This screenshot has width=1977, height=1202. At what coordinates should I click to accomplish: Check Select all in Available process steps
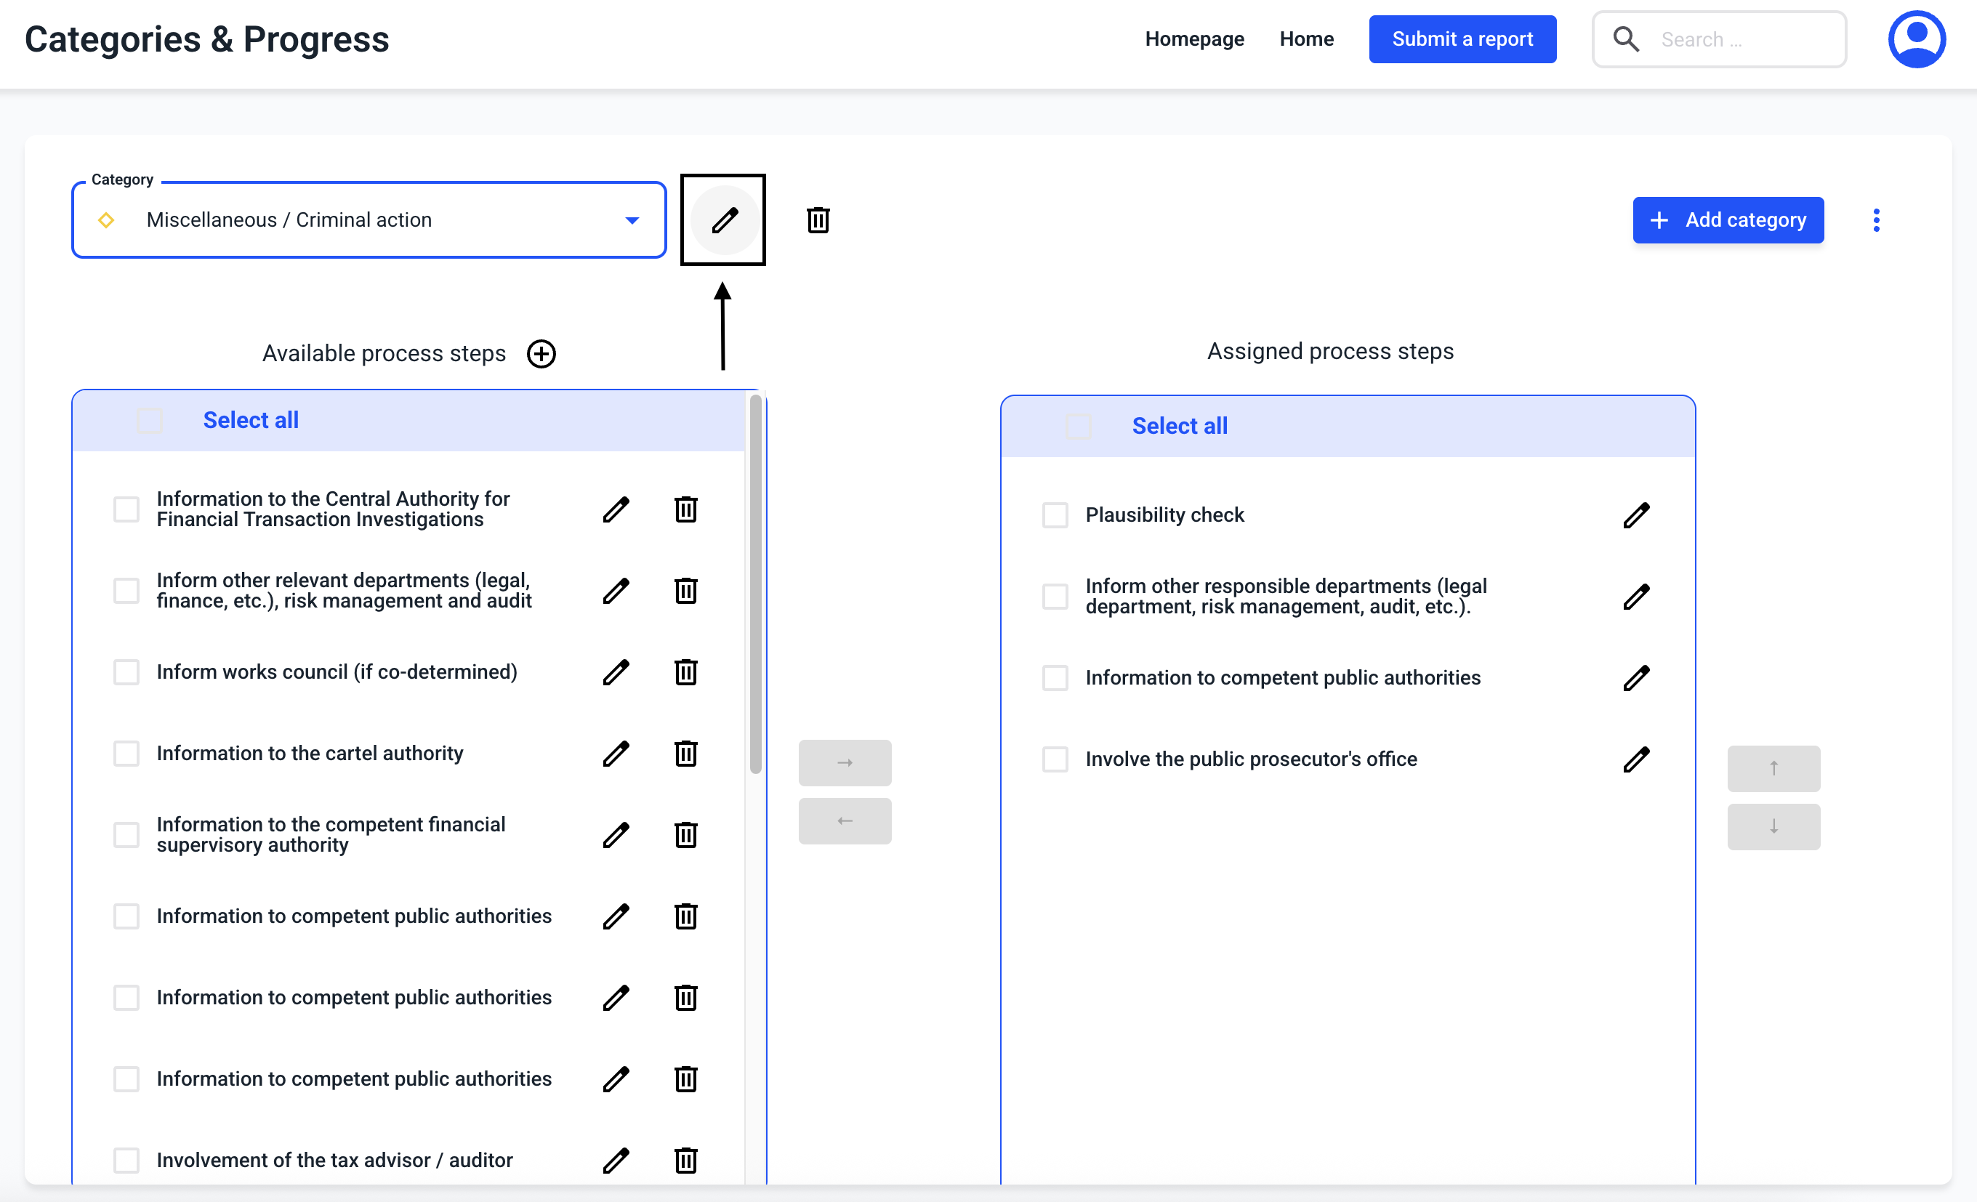[x=150, y=421]
